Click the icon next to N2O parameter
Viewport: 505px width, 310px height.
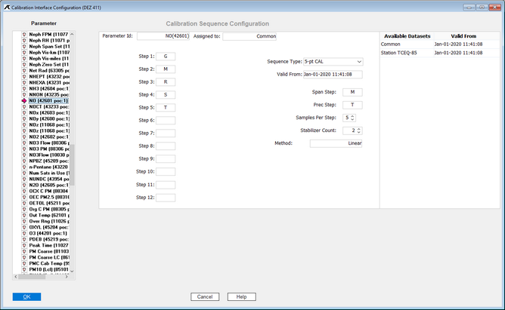pos(24,184)
